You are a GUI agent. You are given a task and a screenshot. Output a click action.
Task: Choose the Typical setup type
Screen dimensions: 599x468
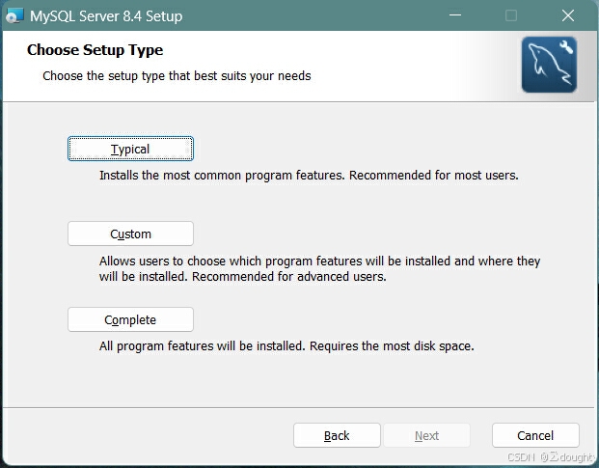(130, 149)
